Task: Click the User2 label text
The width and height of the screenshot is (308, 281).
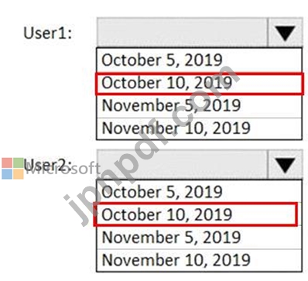Action: point(48,165)
